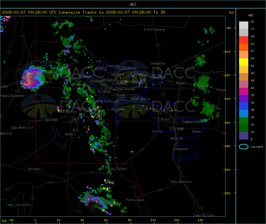
Task: Click the dBZ heading above color scale
Action: pyautogui.click(x=251, y=15)
